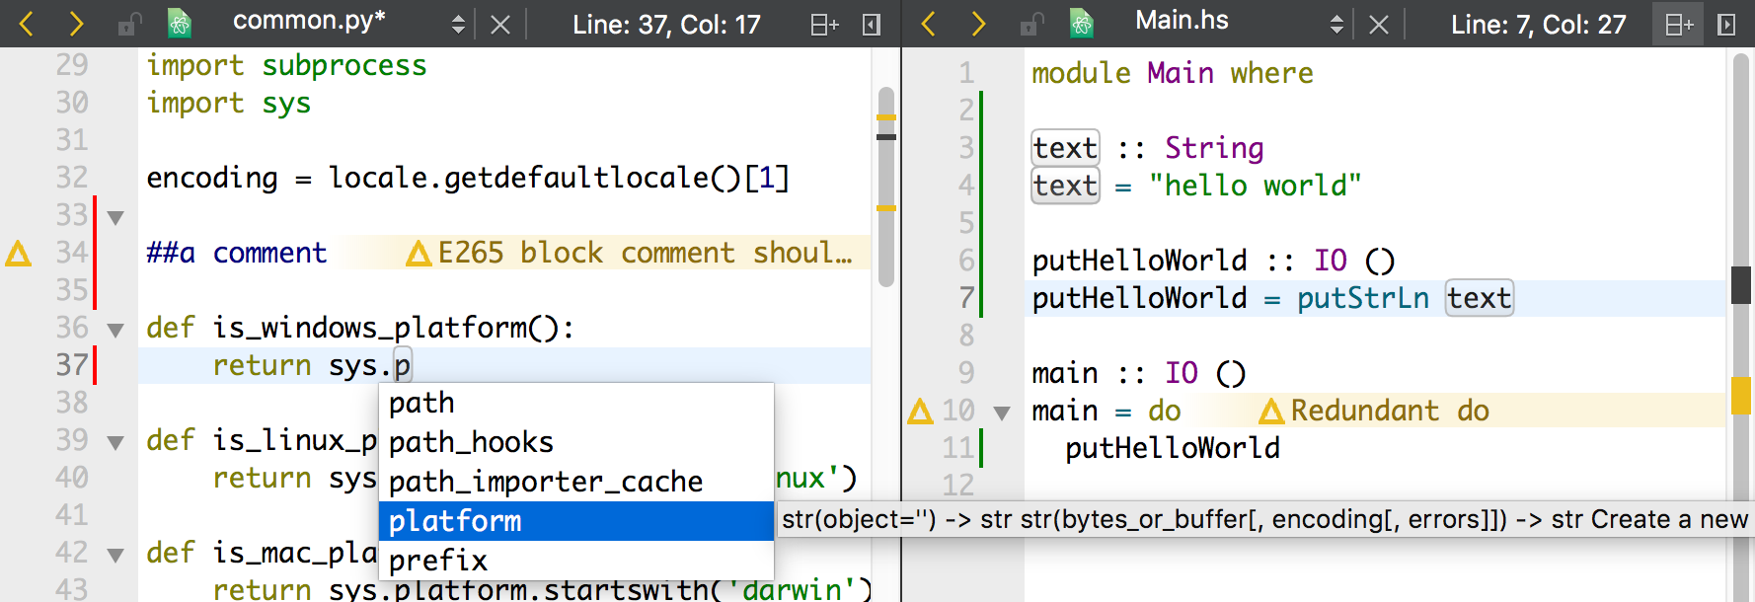Close the common.py tab
Screen dimensions: 1755x602
(500, 24)
